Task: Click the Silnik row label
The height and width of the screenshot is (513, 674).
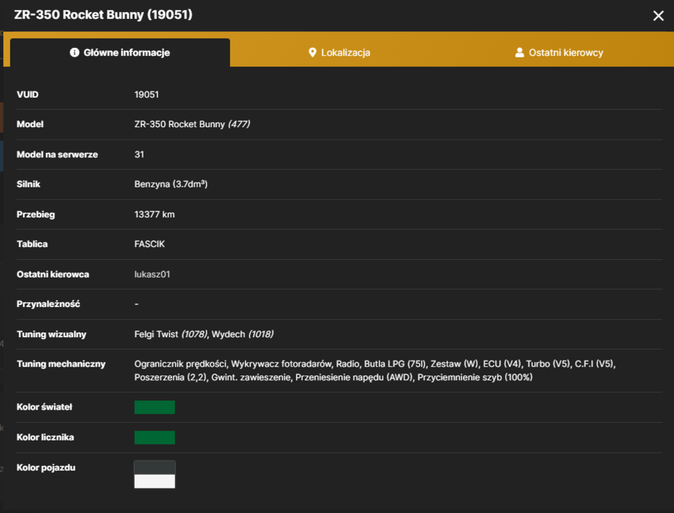Action: pyautogui.click(x=29, y=184)
